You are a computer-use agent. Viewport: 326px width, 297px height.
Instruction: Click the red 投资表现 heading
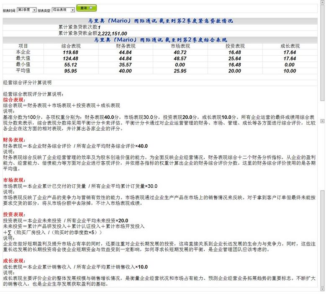(x=13, y=215)
